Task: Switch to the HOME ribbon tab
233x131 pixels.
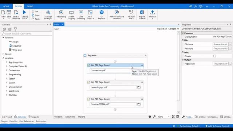Action: [x=6, y=7]
